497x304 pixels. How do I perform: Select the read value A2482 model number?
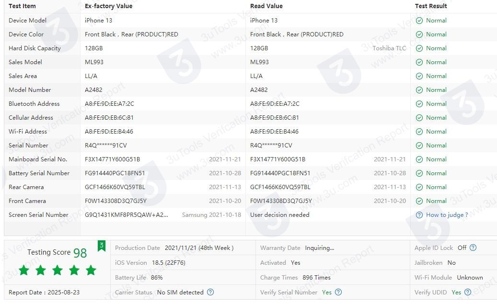tap(259, 90)
